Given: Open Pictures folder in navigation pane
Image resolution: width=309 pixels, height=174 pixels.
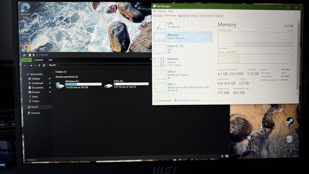Looking at the screenshot, I should pos(34,92).
